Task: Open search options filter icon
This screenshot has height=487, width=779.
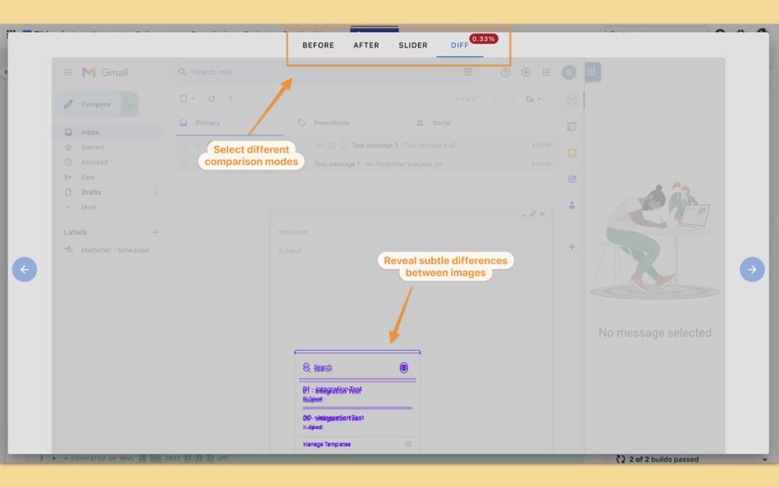Action: 468,72
